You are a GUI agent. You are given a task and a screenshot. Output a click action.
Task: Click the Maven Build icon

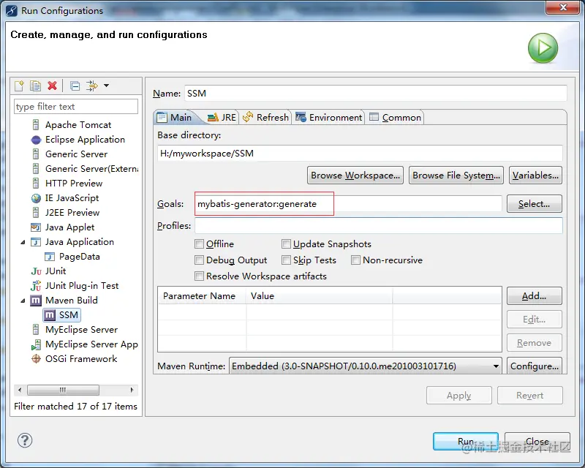pos(36,301)
